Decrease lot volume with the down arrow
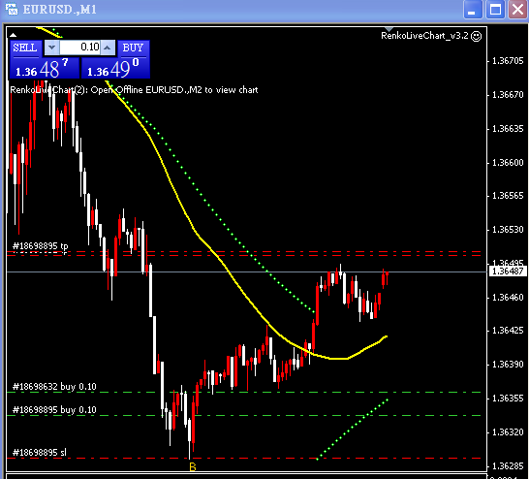This screenshot has width=529, height=479. tap(51, 48)
